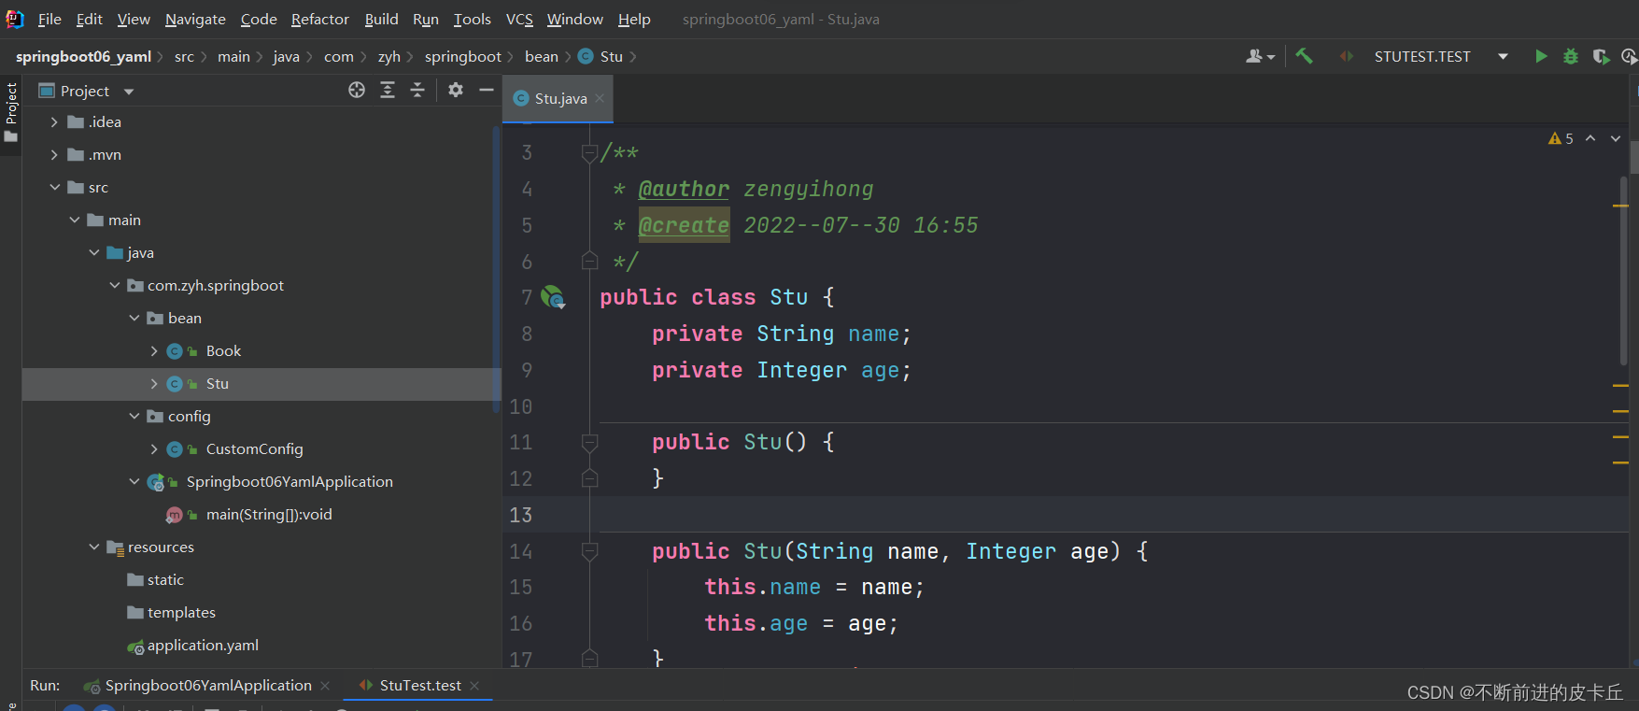Click the bean breadcrumb segment
This screenshot has width=1639, height=711.
tap(542, 56)
